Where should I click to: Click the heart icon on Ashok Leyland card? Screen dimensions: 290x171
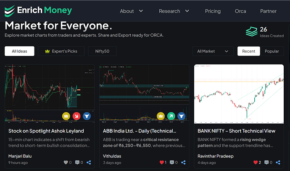(65, 162)
